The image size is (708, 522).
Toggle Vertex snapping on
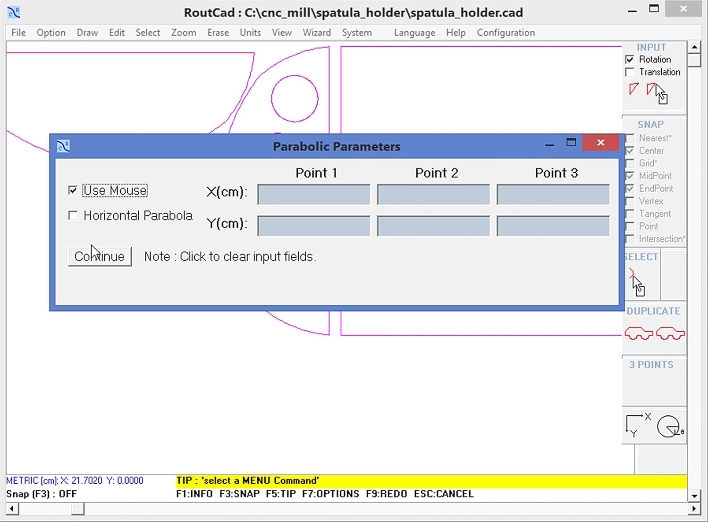(630, 201)
